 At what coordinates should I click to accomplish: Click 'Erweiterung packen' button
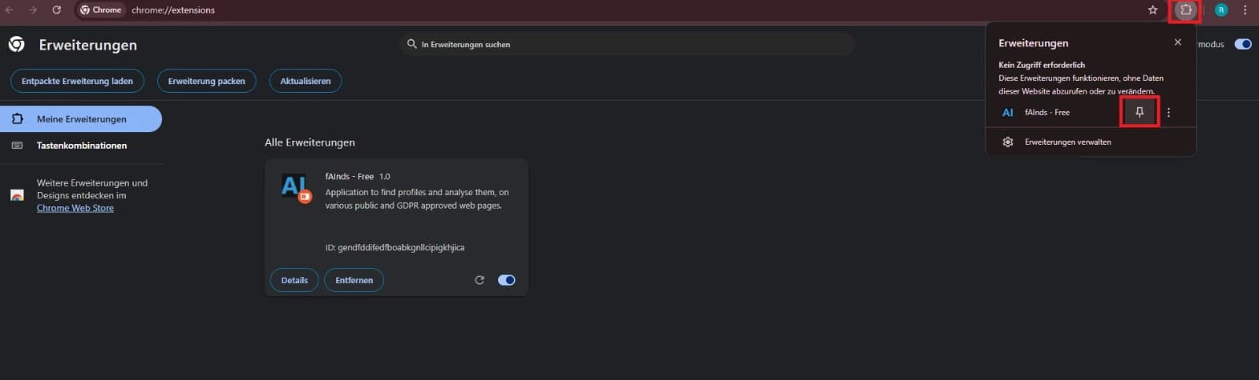tap(206, 81)
